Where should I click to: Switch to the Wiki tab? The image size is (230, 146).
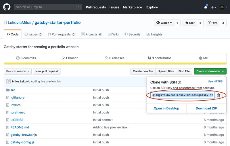click(x=113, y=34)
